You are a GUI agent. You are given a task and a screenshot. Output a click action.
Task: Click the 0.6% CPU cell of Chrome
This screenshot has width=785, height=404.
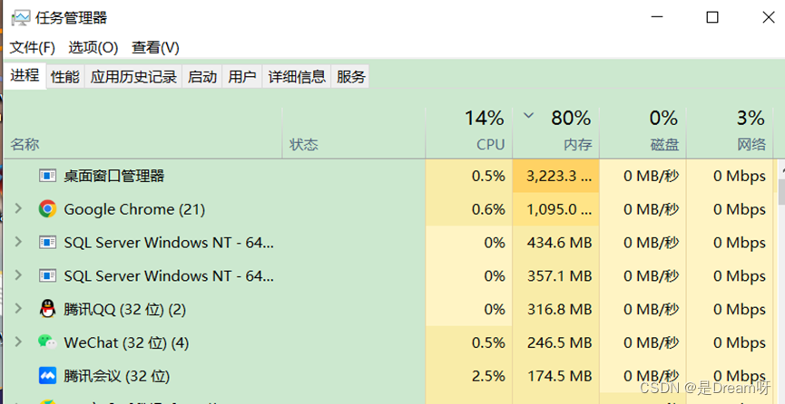468,209
